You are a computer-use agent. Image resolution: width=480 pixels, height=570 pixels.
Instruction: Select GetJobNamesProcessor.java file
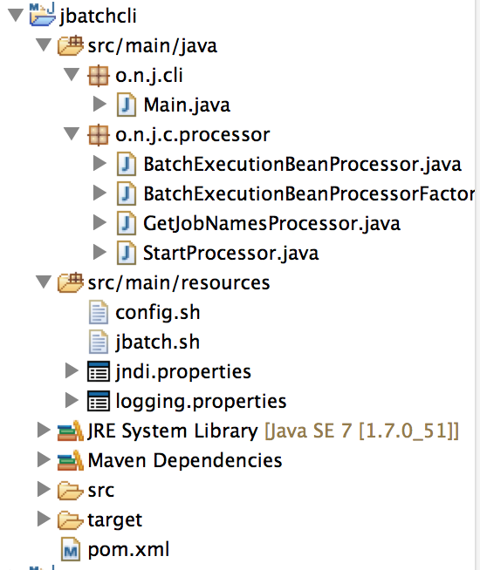(x=271, y=223)
